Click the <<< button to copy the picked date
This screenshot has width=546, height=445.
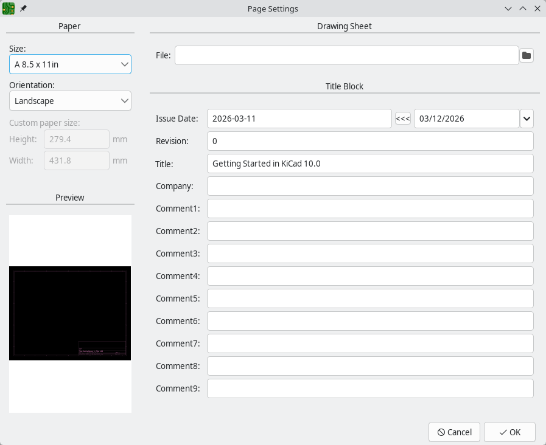point(402,119)
